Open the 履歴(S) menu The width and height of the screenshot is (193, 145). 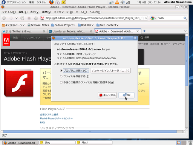(46, 12)
